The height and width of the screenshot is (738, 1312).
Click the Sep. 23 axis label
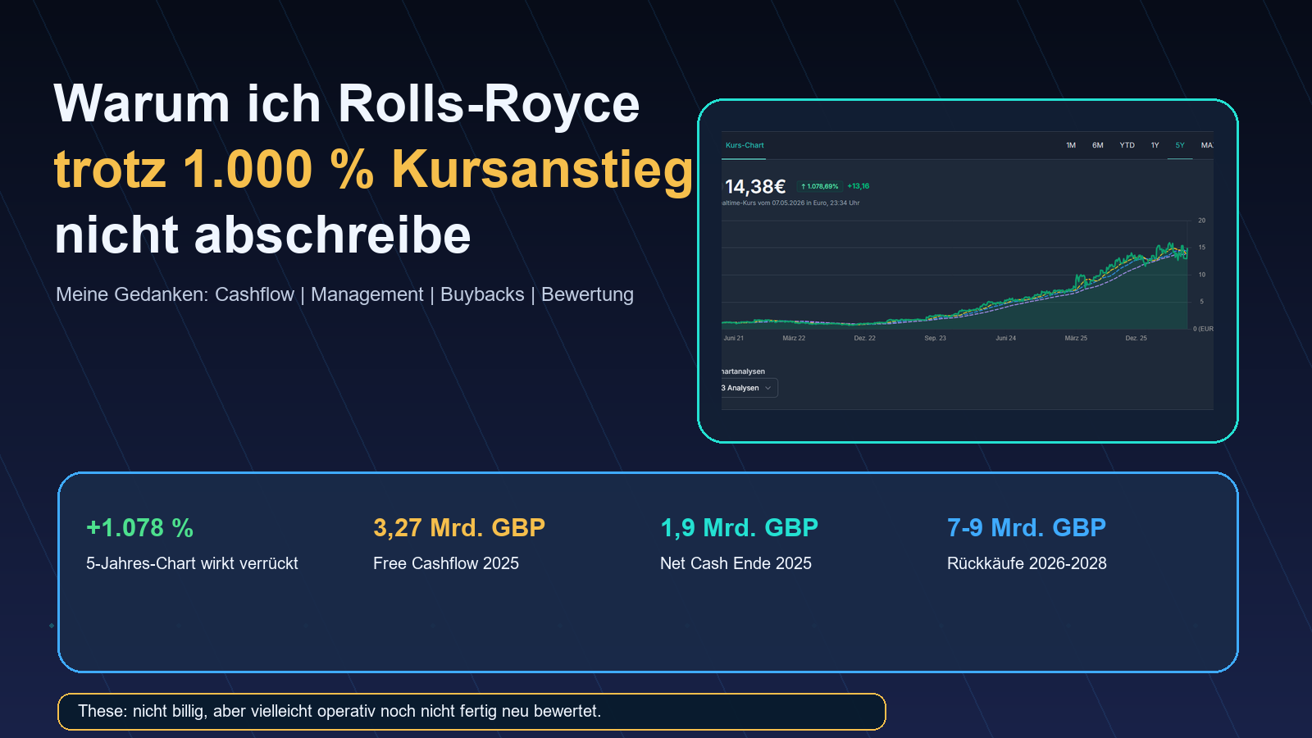(936, 338)
